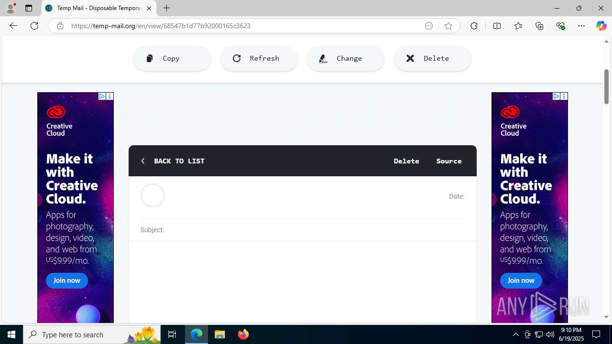612x344 pixels.
Task: Open Windows Start menu
Action: click(x=11, y=334)
